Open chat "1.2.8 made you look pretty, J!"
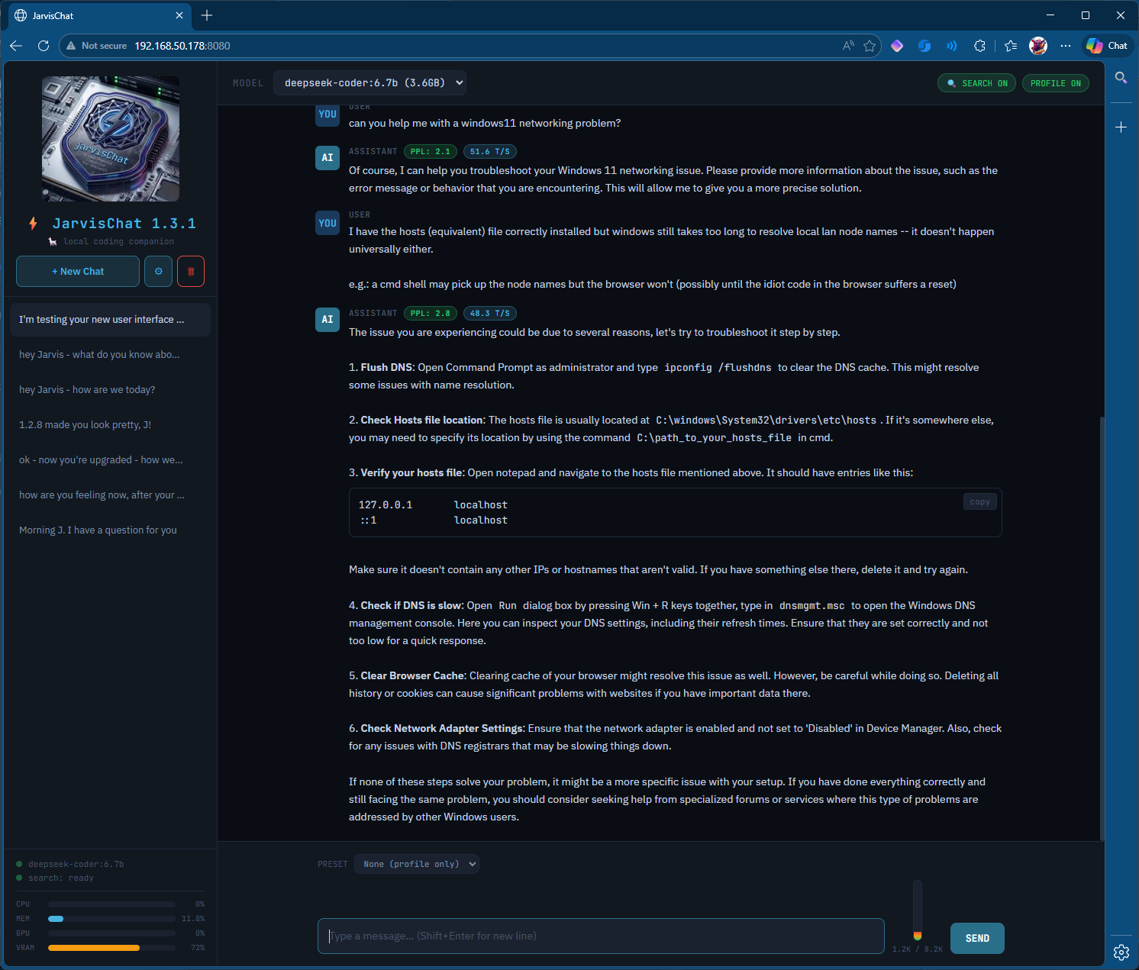This screenshot has width=1139, height=970. pyautogui.click(x=110, y=424)
